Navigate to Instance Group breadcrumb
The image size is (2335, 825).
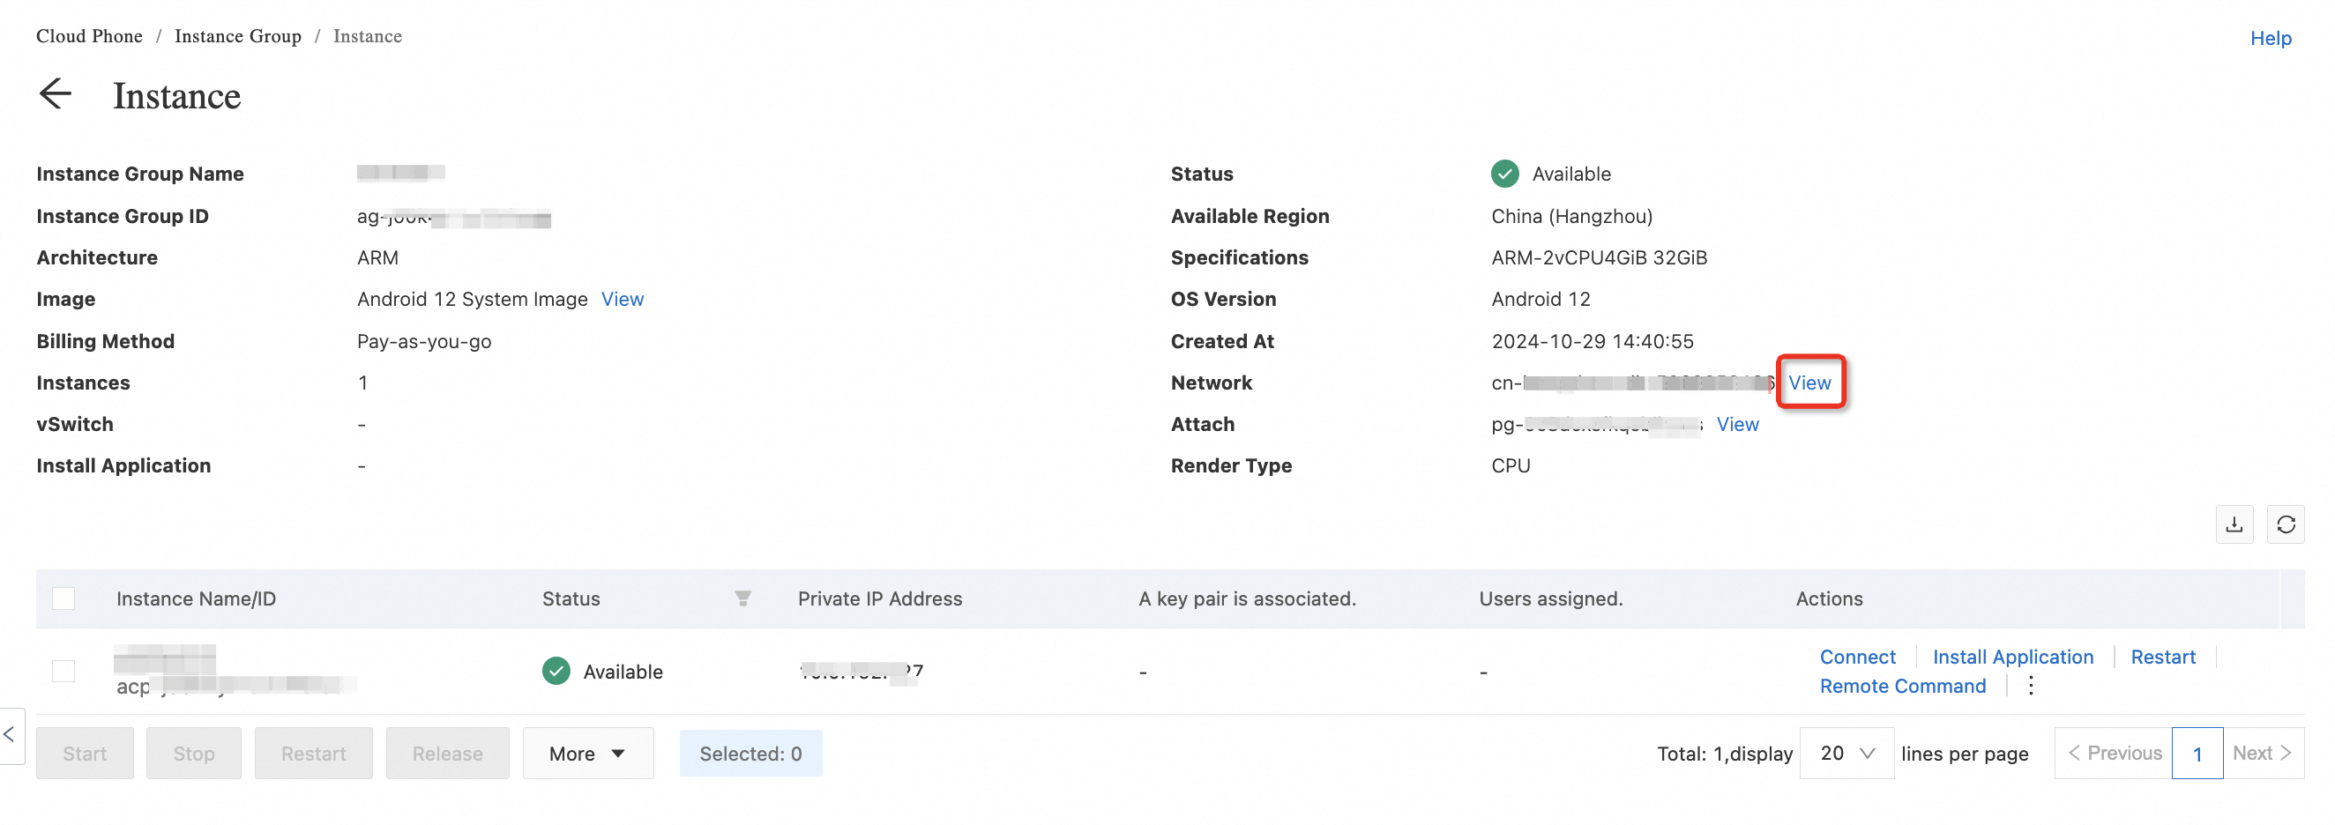(x=237, y=36)
